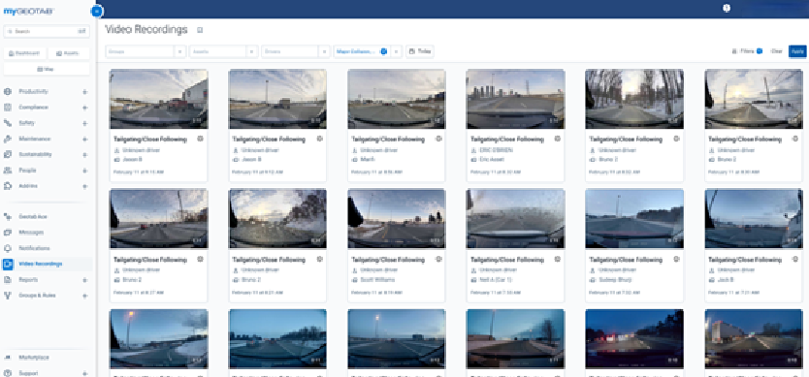
Task: Click the search magnifier icon in sidebar
Action: pyautogui.click(x=11, y=31)
